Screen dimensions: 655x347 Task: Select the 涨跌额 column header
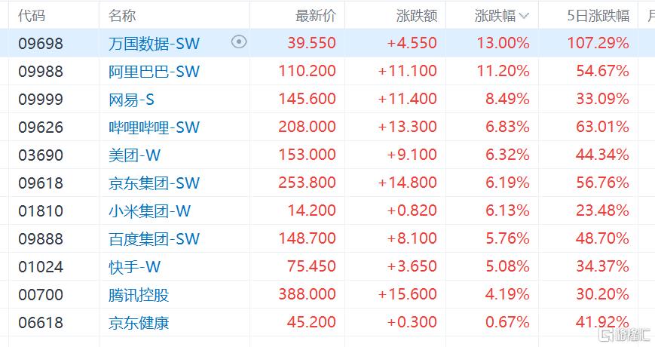point(417,16)
